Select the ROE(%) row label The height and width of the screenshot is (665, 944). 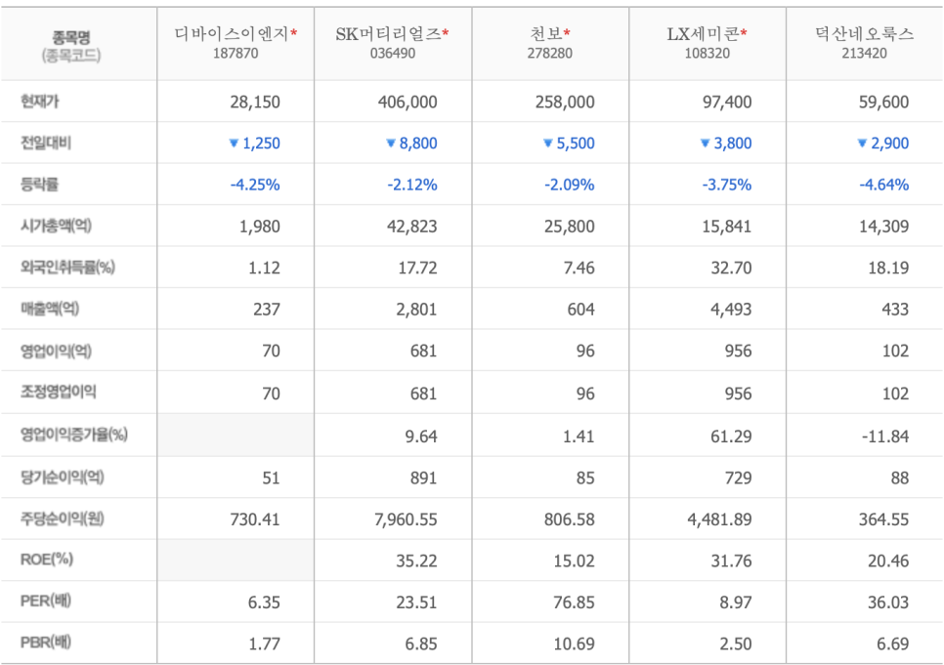[x=46, y=560]
